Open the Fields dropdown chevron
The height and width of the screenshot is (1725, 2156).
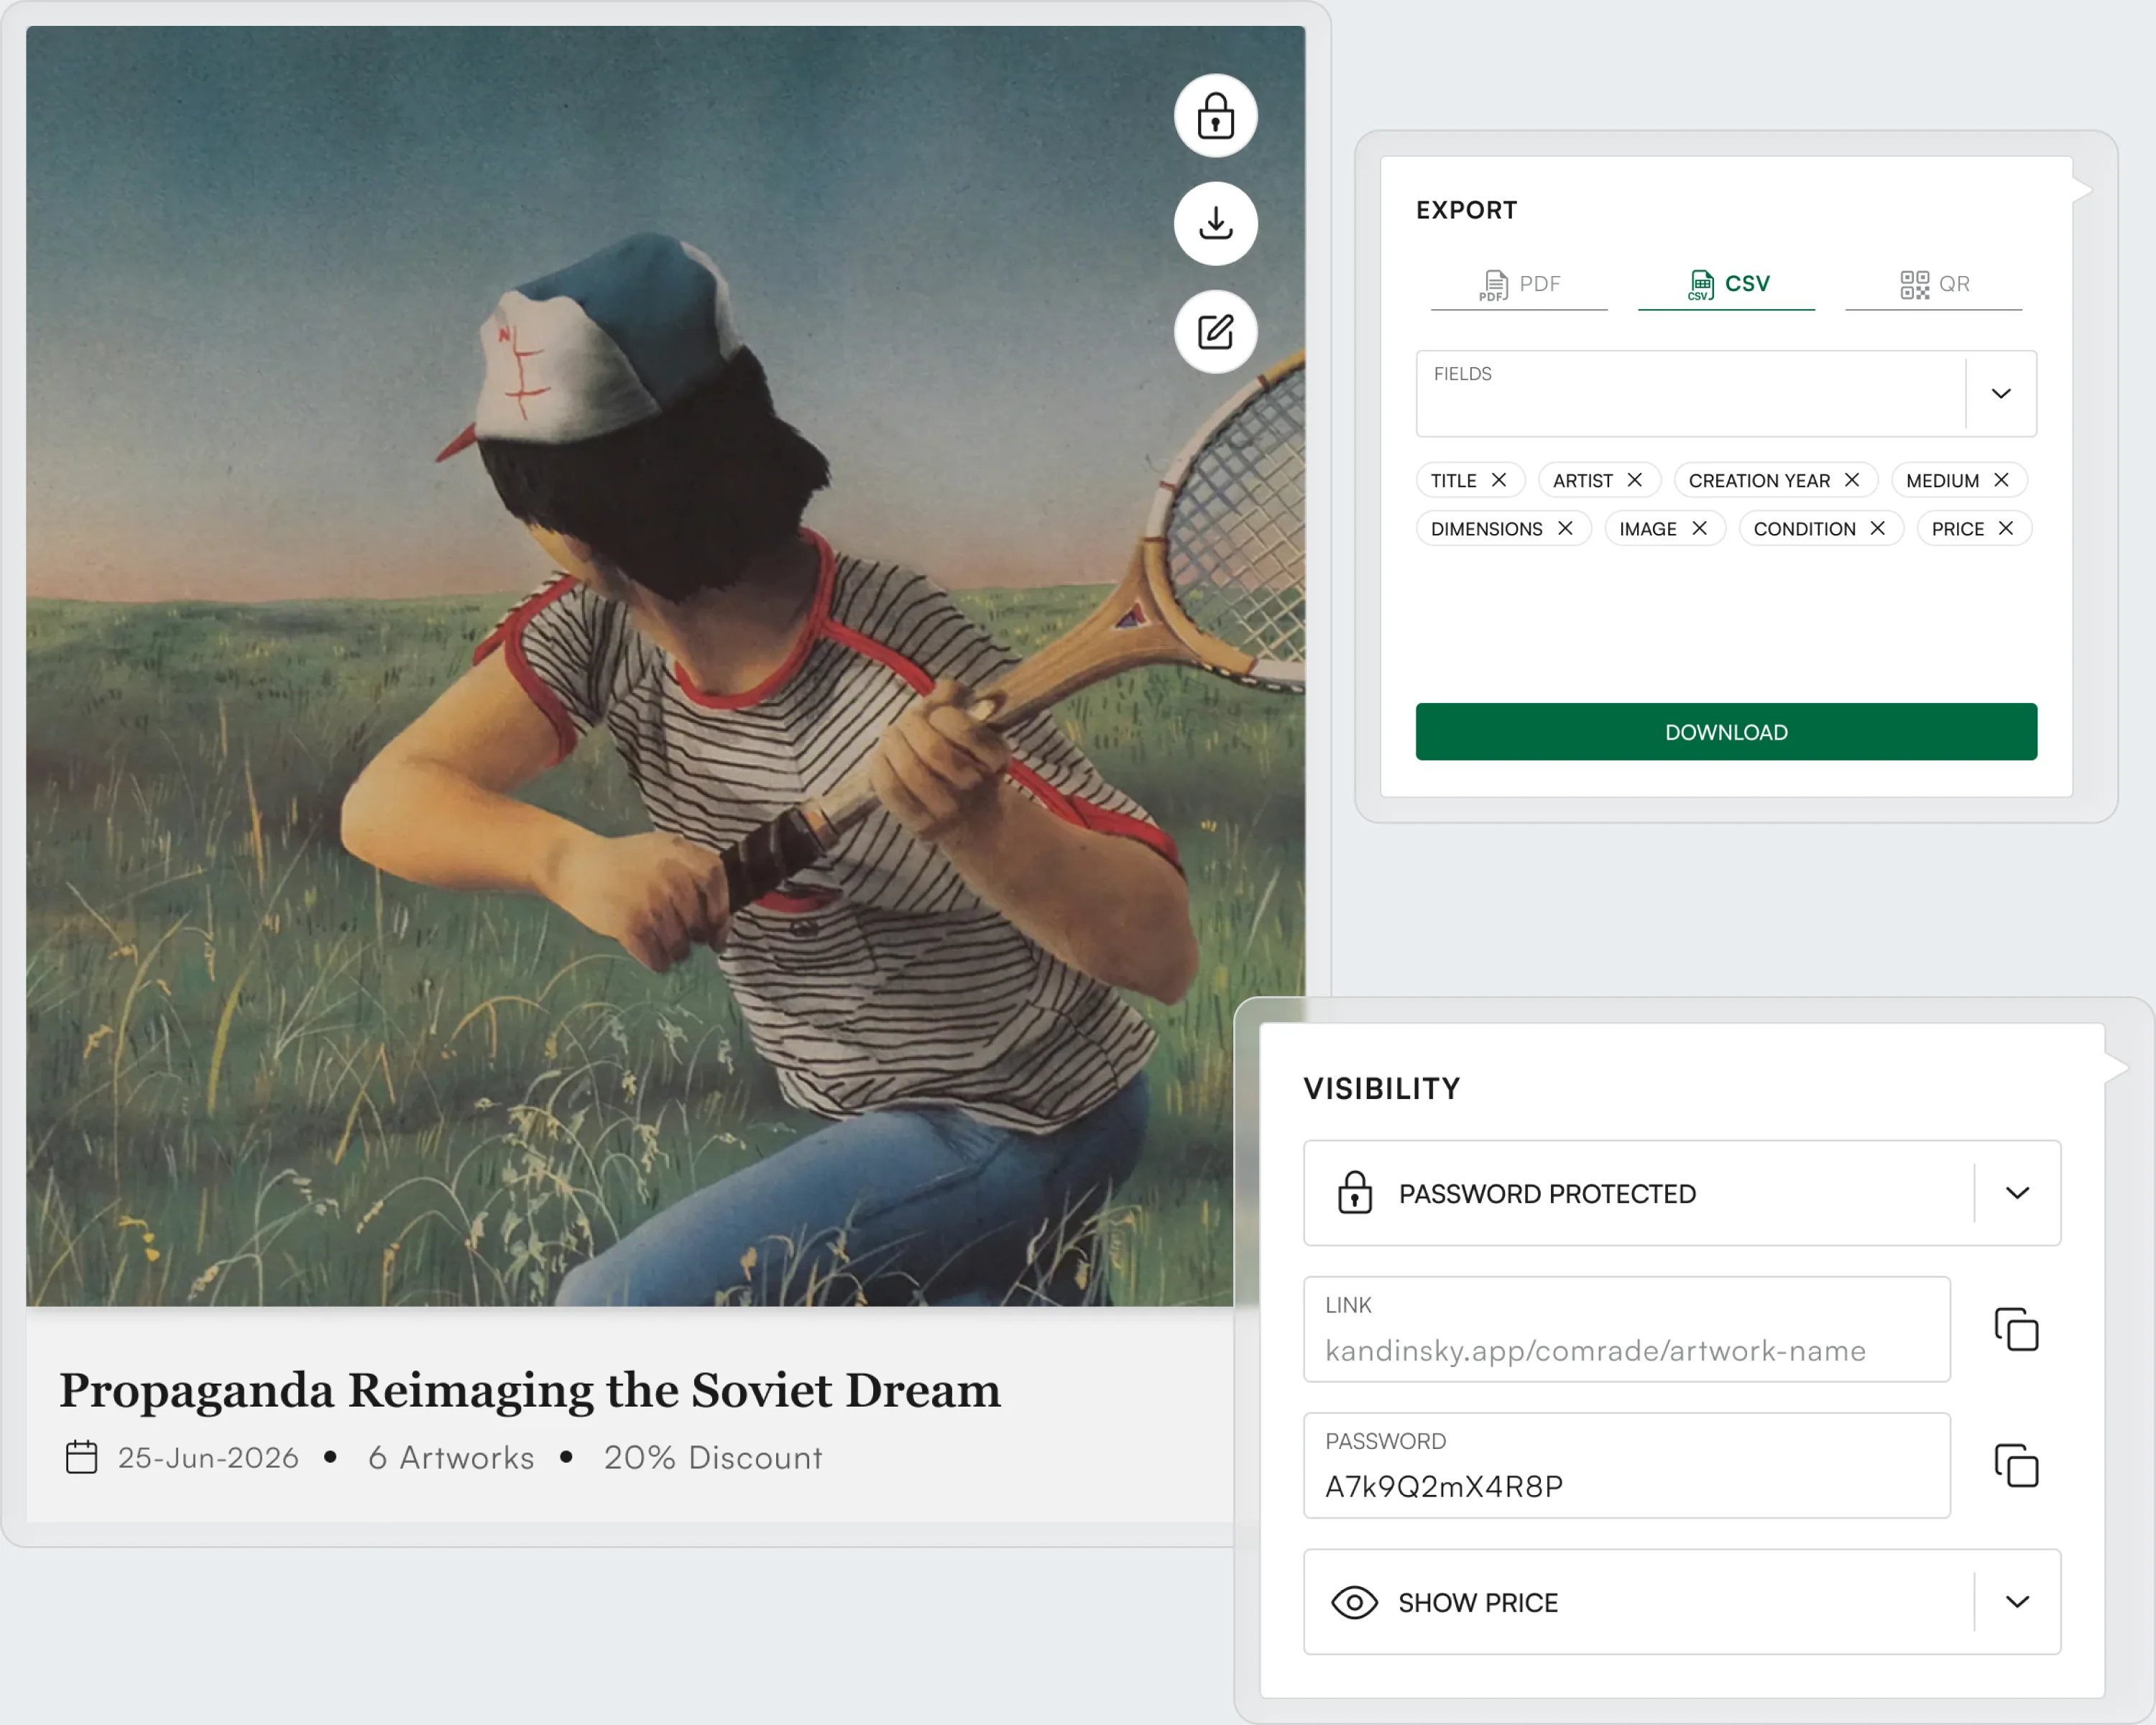[2001, 393]
